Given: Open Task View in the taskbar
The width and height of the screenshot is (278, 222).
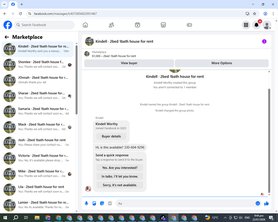Looking at the screenshot, I should pyautogui.click(x=26, y=218).
